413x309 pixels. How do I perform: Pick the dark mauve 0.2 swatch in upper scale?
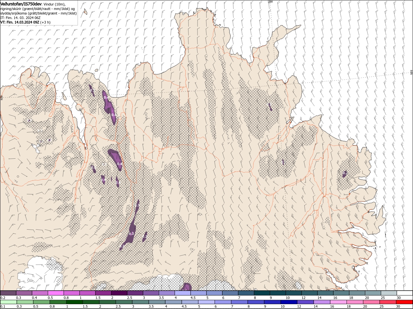click(x=8, y=293)
